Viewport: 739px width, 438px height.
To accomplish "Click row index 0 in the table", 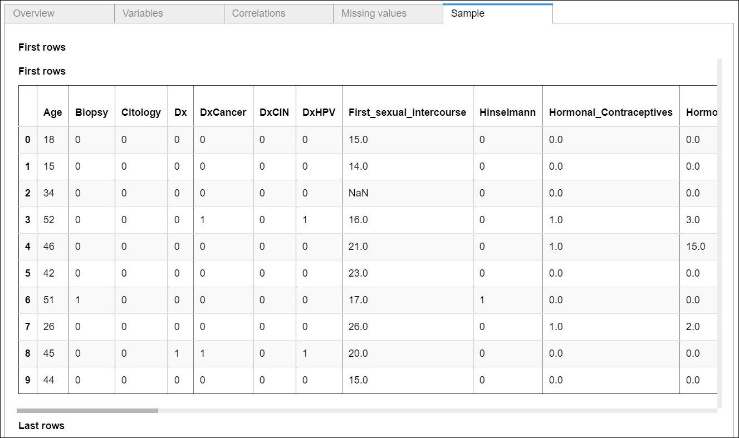I will (x=27, y=140).
